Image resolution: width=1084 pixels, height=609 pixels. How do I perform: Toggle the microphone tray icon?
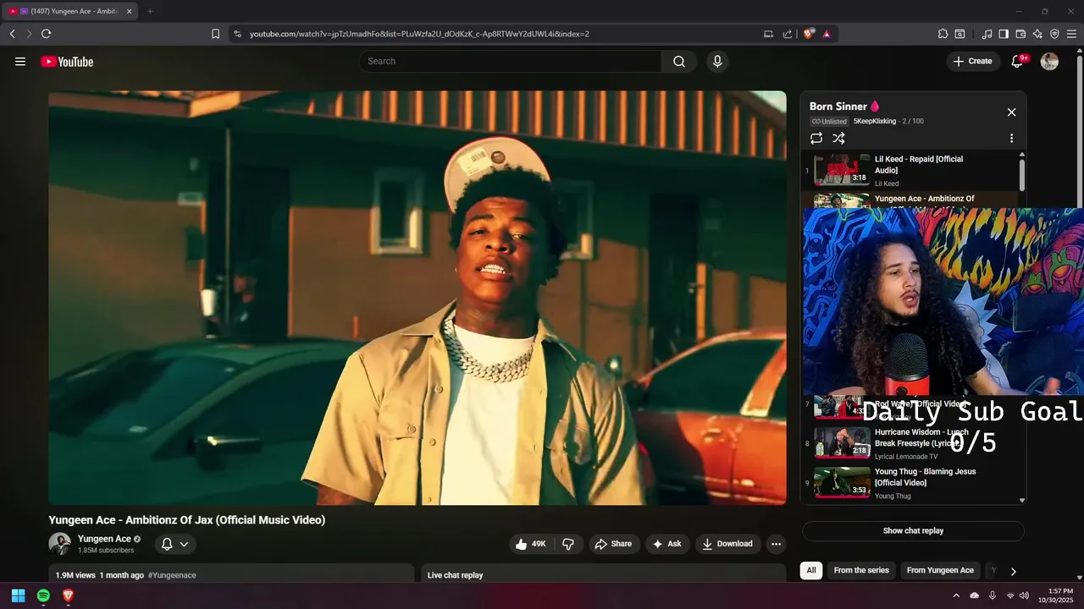pyautogui.click(x=993, y=595)
